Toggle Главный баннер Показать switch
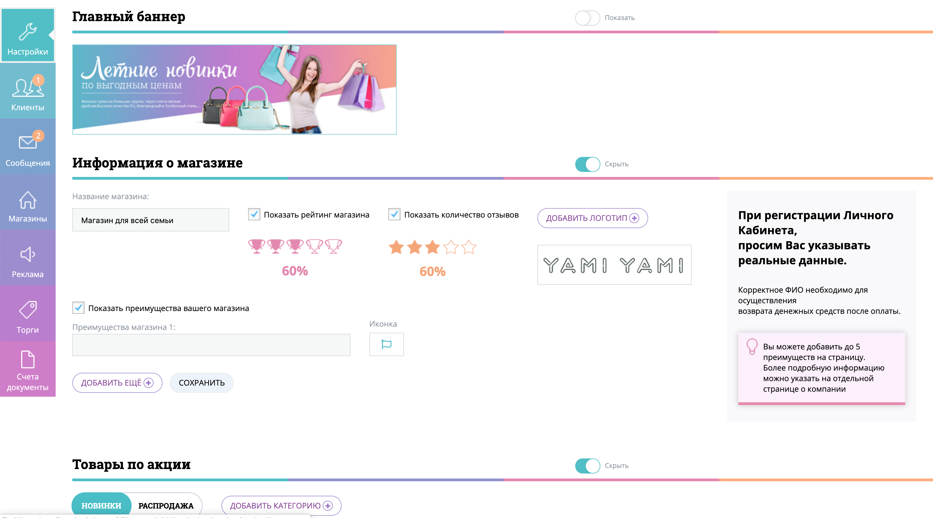 point(588,18)
